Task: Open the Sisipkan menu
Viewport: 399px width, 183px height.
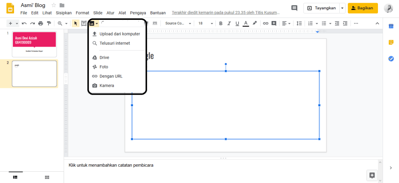Action: [x=64, y=13]
